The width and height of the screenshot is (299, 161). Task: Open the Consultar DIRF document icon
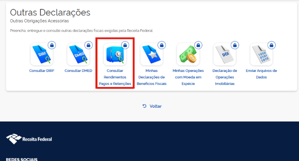(x=42, y=54)
